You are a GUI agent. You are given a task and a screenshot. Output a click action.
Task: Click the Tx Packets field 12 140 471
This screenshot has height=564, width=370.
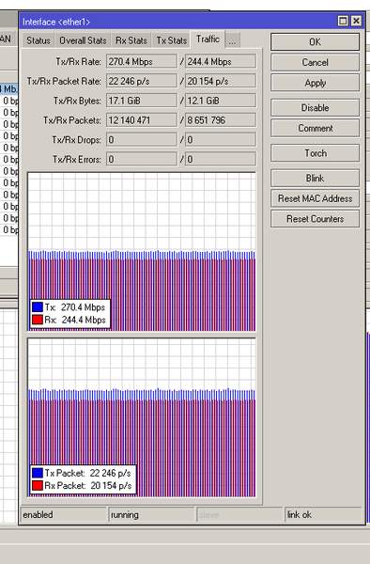coord(142,120)
